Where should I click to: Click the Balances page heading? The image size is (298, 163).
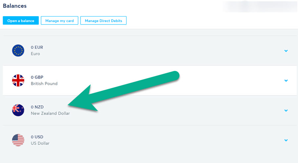click(x=15, y=6)
